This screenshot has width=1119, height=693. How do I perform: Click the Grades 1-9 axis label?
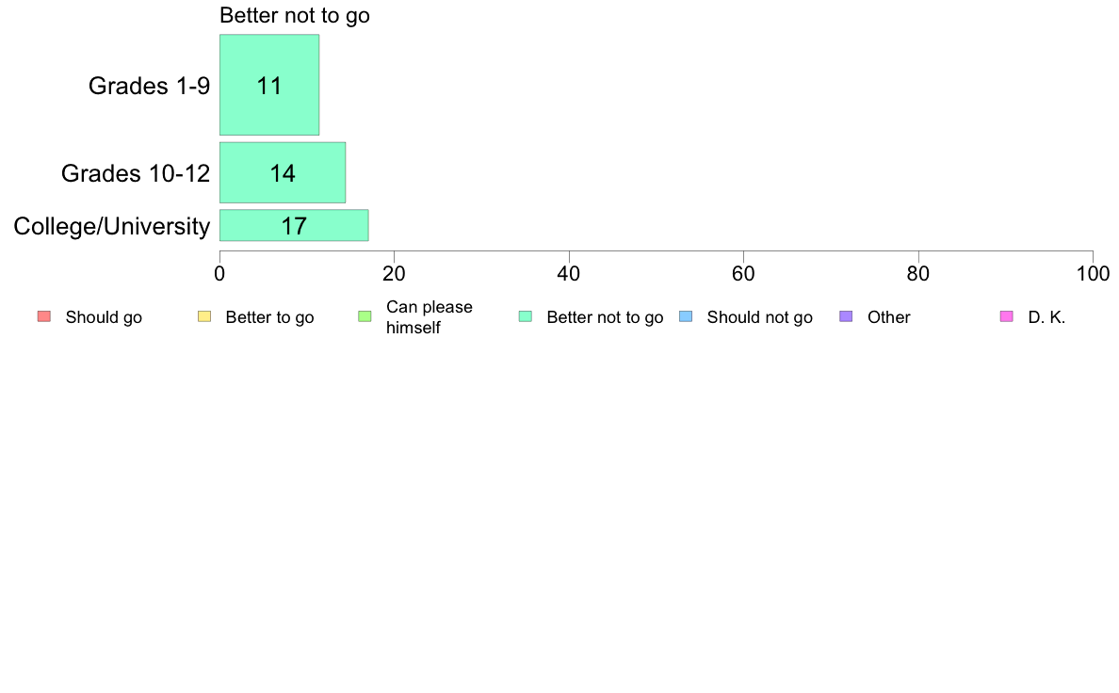pos(149,86)
